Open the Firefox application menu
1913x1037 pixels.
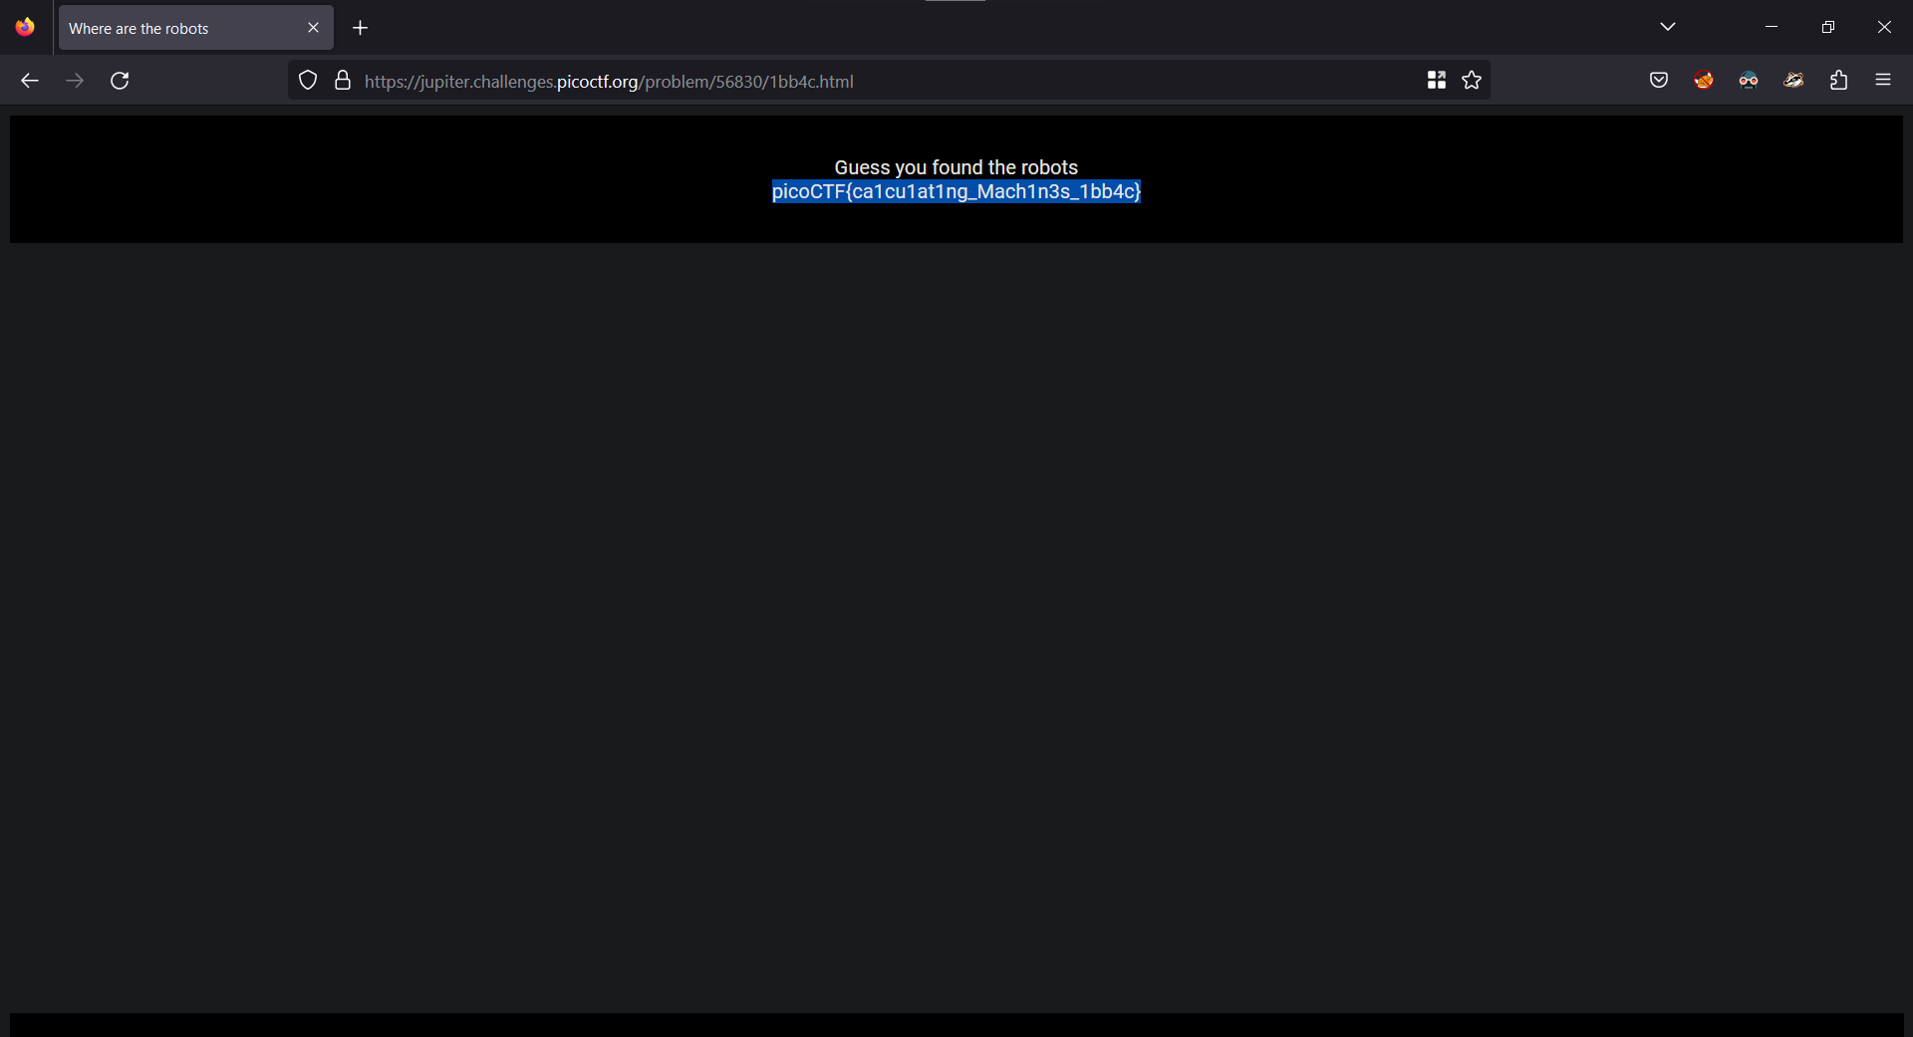point(1883,81)
